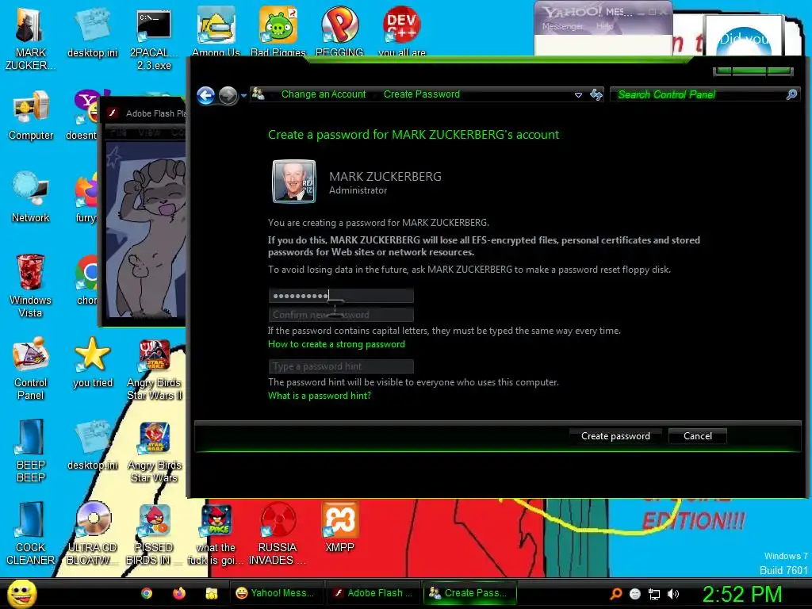Open the folder icon on the taskbar

click(x=211, y=593)
